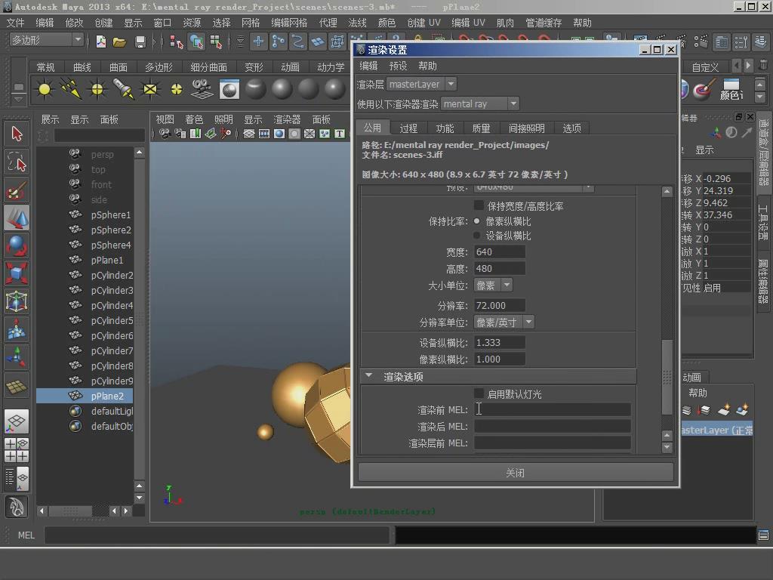
Task: Toggle the Attribute Editor panel icon
Action: tap(721, 42)
